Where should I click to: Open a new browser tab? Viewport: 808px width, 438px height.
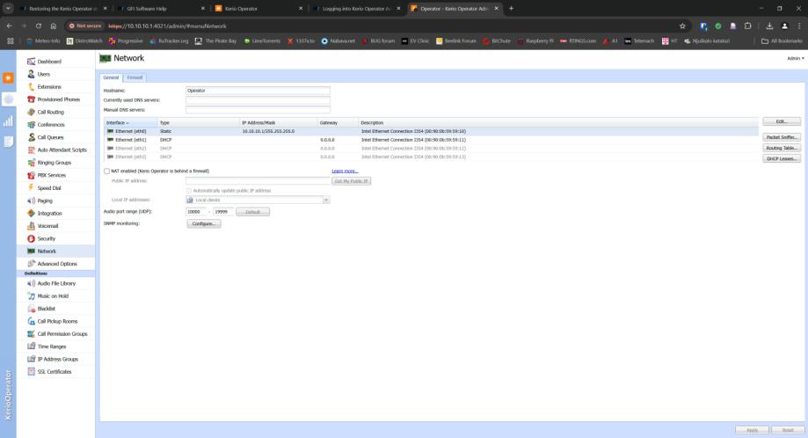pos(511,8)
